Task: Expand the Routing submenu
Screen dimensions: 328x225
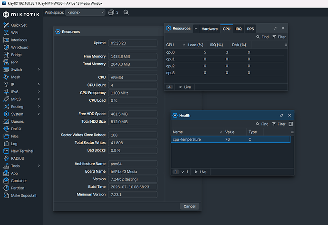Action: (x=39, y=107)
